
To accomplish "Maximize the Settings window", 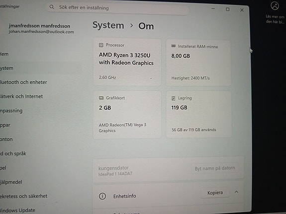I will (x=228, y=9).
